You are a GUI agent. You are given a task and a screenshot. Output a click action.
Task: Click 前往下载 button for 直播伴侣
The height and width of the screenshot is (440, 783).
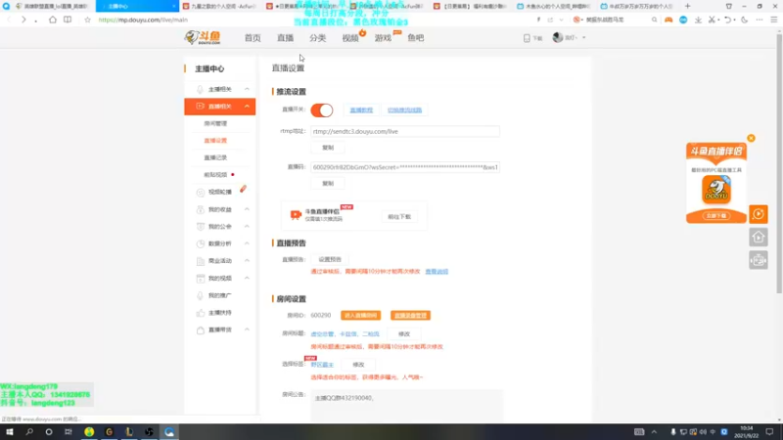pyautogui.click(x=399, y=217)
